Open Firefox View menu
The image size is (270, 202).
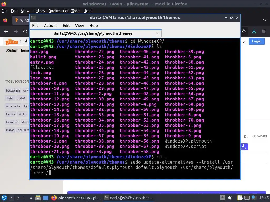pos(25,11)
